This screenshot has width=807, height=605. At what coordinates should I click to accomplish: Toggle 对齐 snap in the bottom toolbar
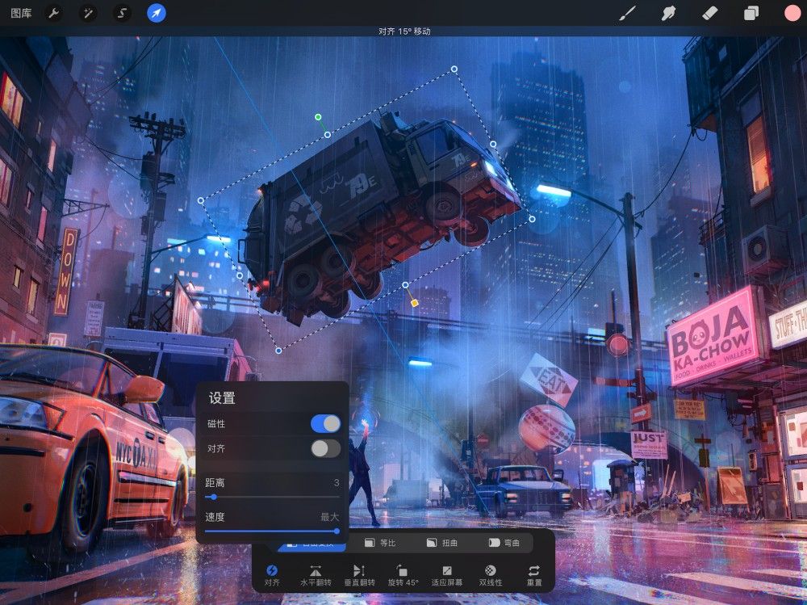(272, 574)
